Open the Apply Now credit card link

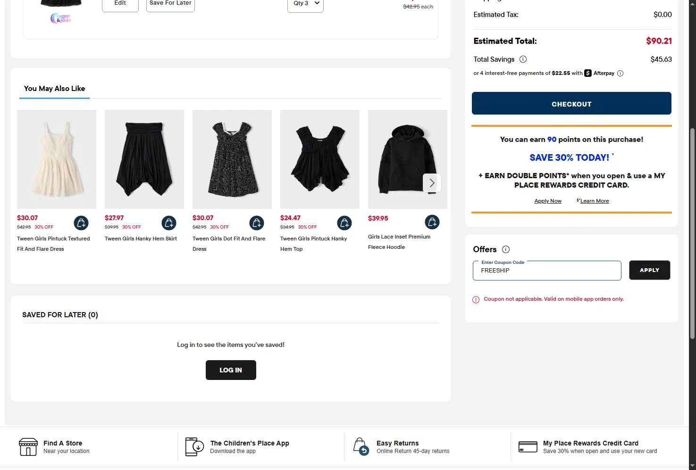pos(548,201)
